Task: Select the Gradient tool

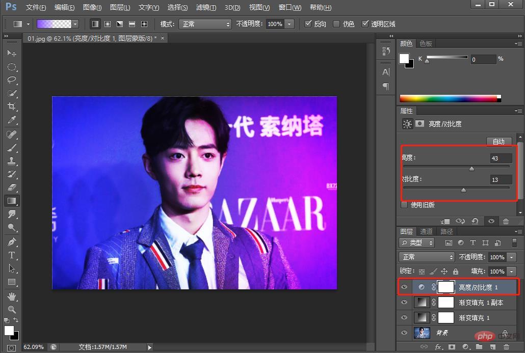Action: pyautogui.click(x=11, y=201)
